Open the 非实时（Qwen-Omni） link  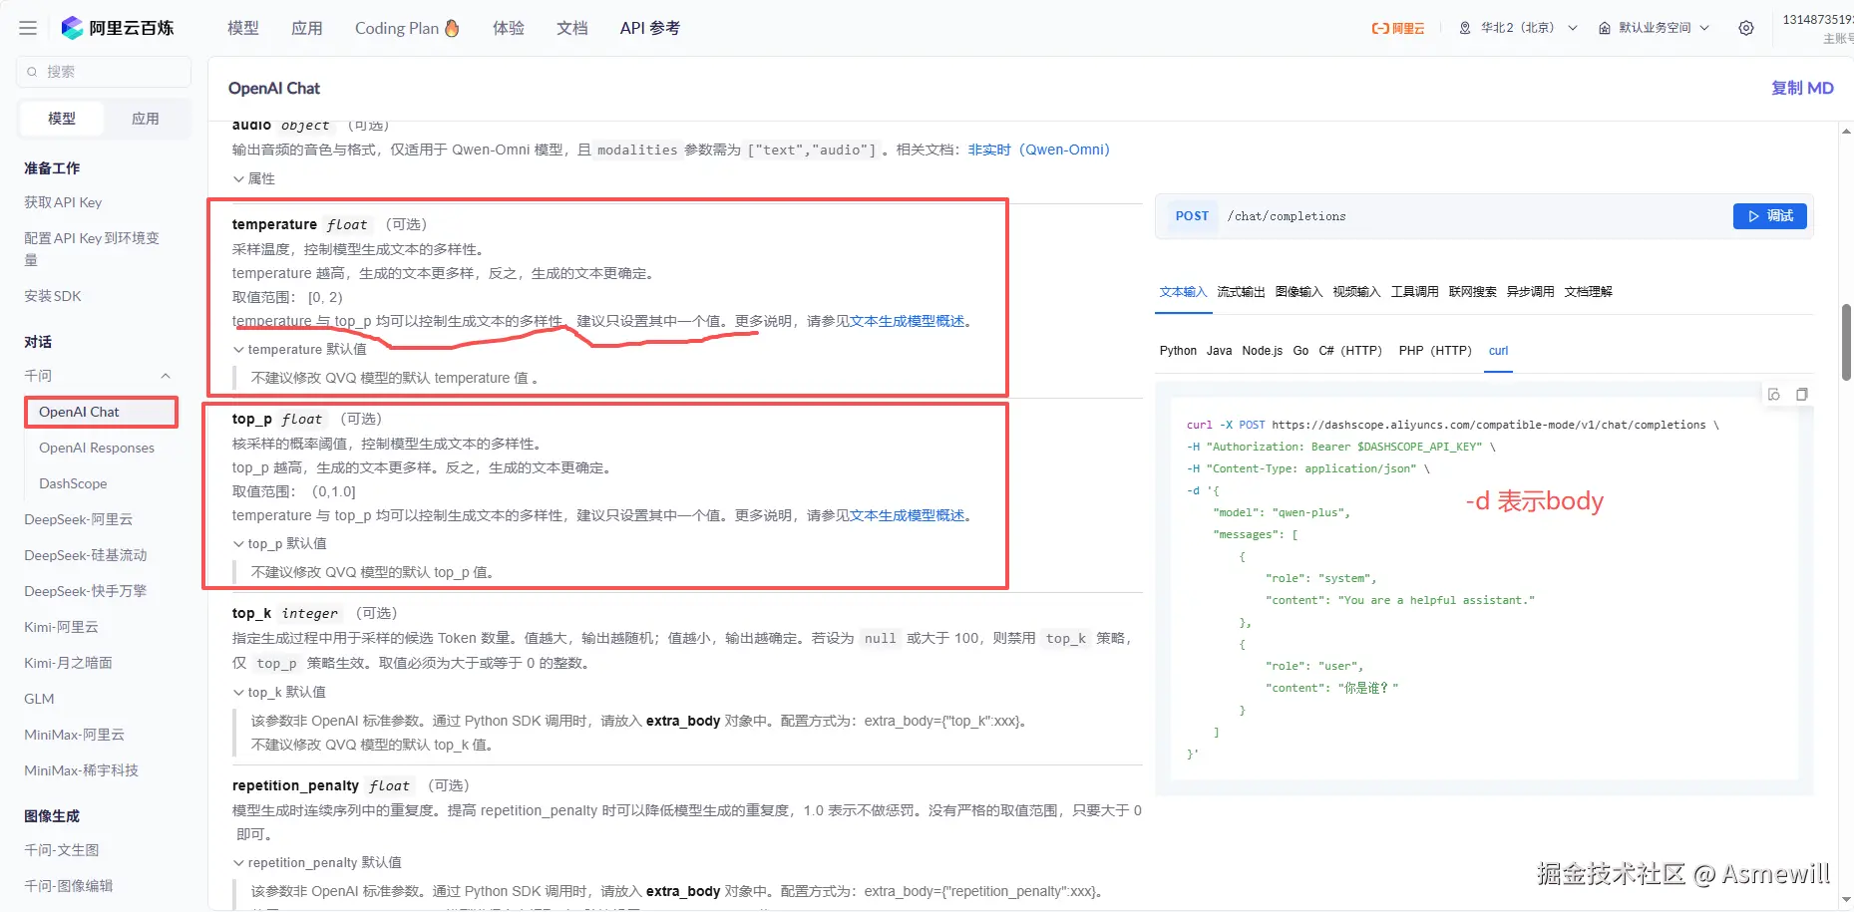click(x=1039, y=150)
